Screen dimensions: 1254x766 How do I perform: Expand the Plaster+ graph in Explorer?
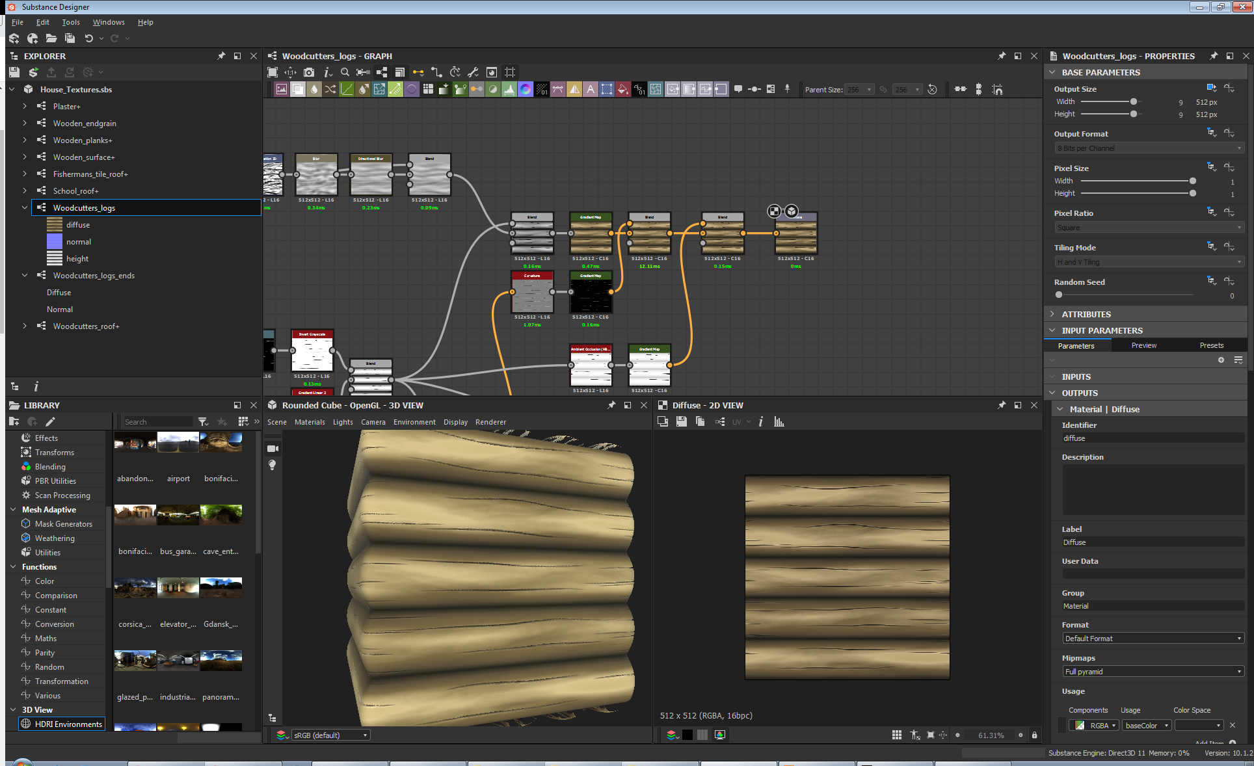click(x=25, y=106)
